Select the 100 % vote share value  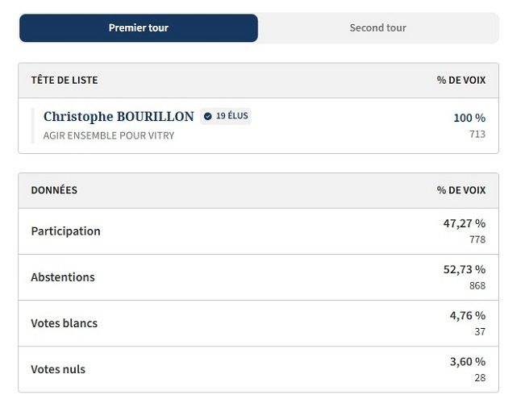point(469,118)
